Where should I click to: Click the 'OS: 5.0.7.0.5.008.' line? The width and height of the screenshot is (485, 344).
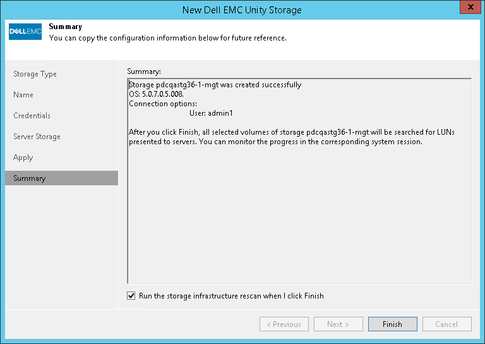click(156, 94)
